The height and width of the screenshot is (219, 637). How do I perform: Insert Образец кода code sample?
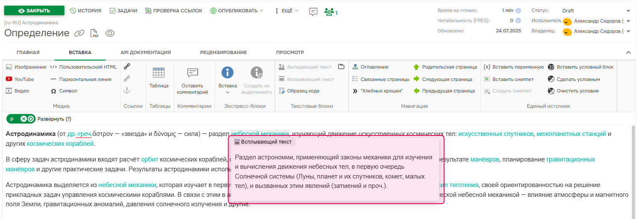(x=299, y=91)
